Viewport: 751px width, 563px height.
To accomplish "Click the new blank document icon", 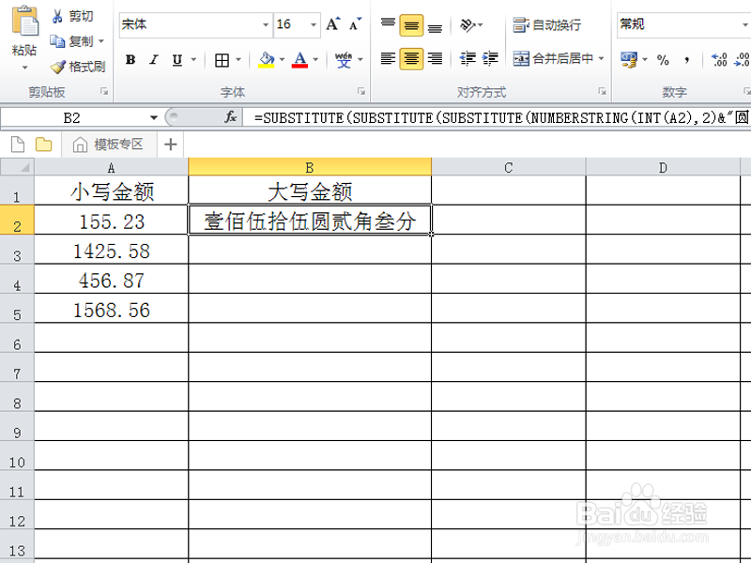I will pos(18,145).
